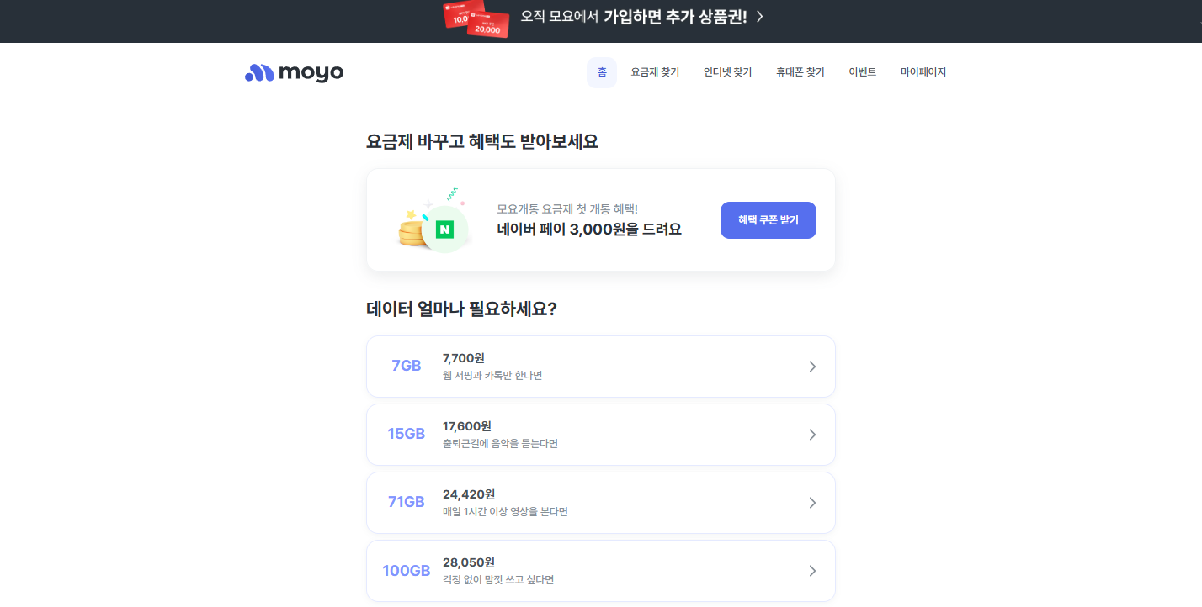This screenshot has width=1202, height=607.
Task: Open 요금제 찾기 menu
Action: click(x=655, y=72)
